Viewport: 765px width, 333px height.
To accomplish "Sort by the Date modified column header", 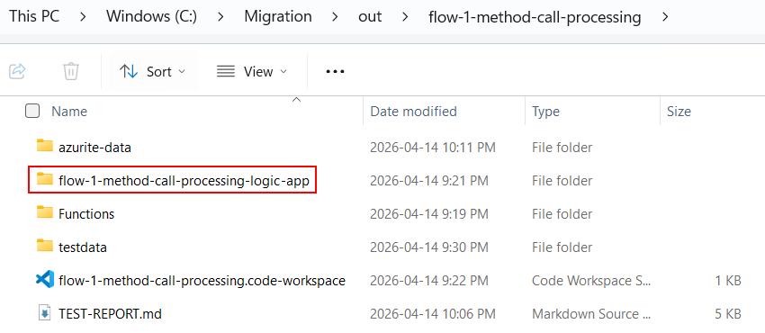I will (x=413, y=112).
